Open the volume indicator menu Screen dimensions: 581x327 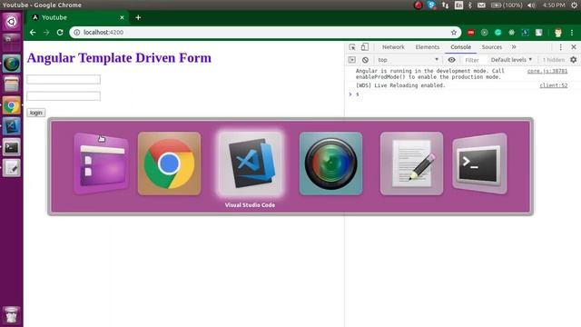point(531,5)
